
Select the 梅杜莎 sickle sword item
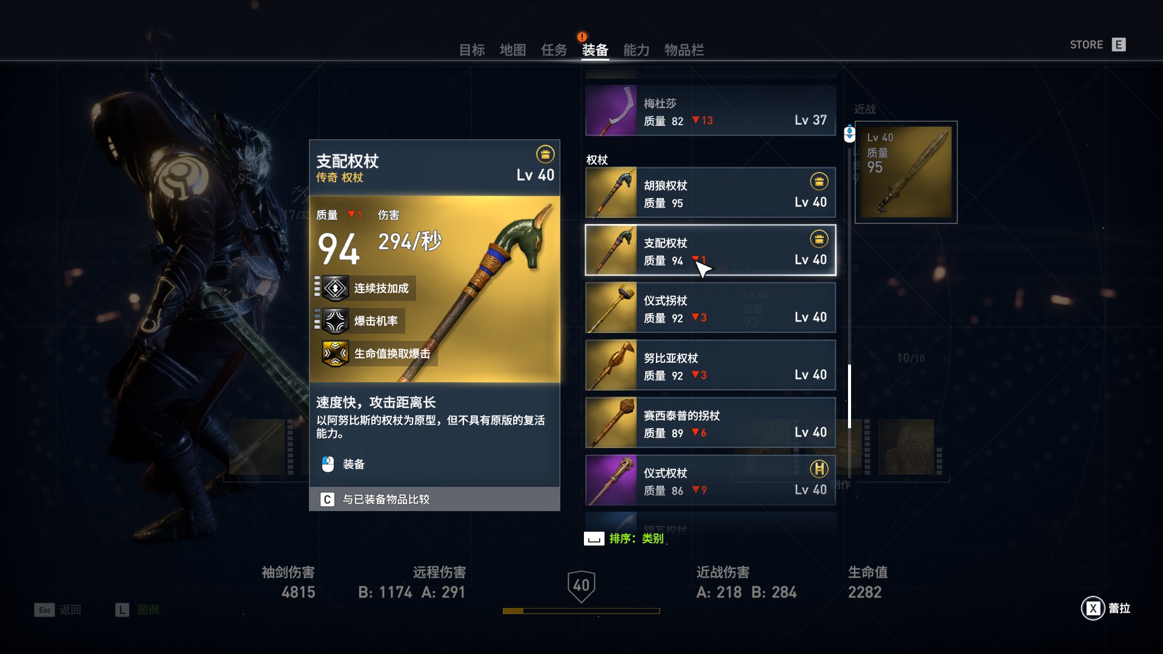click(711, 110)
